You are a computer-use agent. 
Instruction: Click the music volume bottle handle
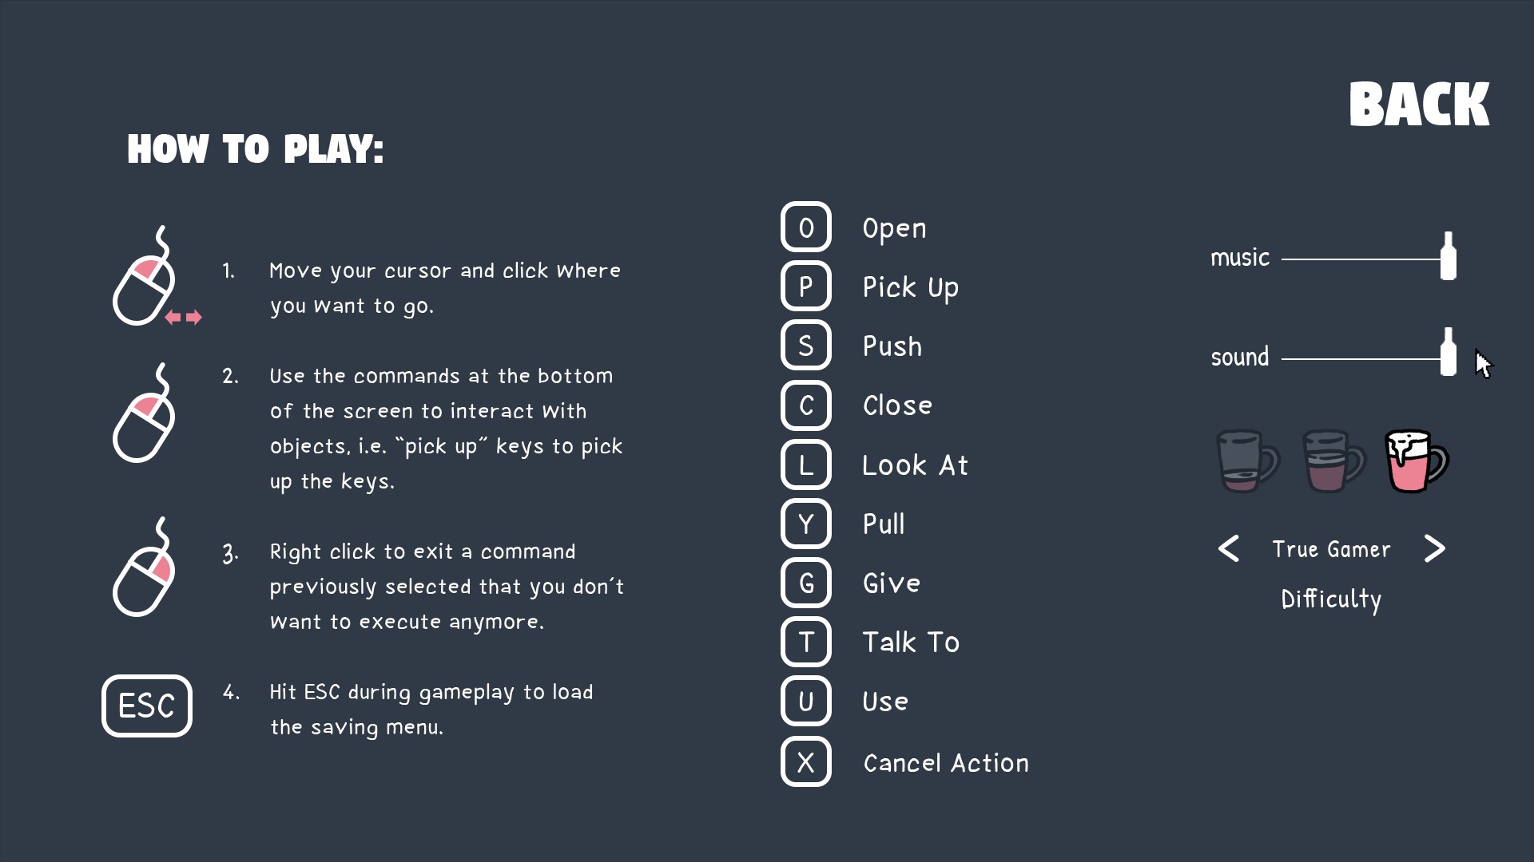click(1448, 256)
